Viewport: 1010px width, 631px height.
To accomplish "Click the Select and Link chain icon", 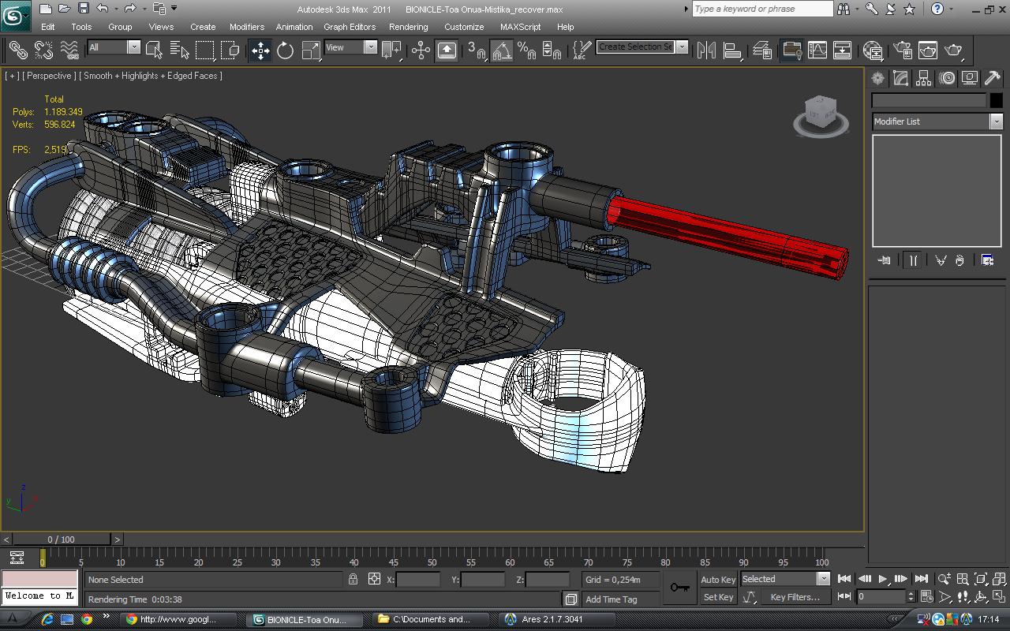I will (17, 50).
